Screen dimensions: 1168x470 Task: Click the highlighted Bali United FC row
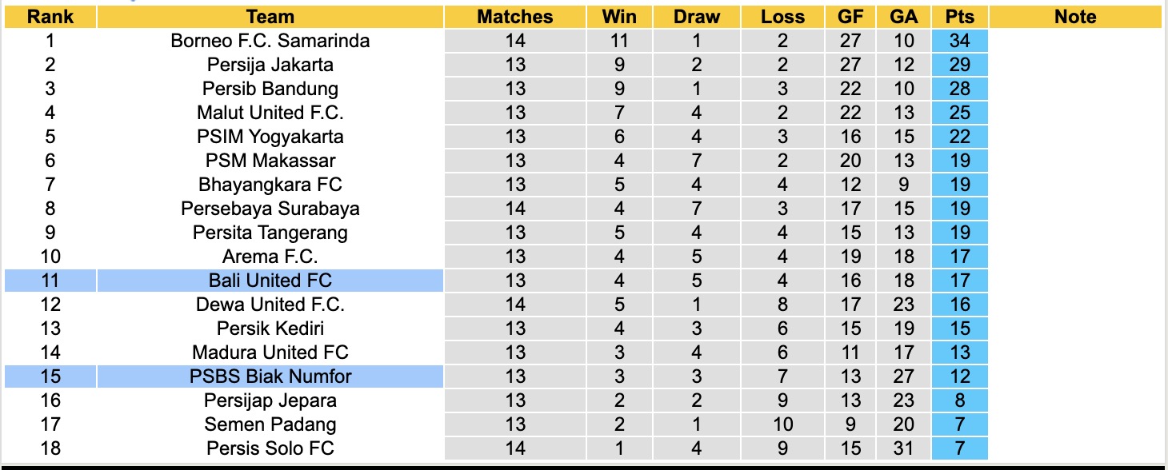pos(270,281)
